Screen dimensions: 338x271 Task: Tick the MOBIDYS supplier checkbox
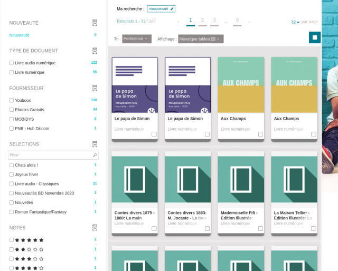point(12,119)
